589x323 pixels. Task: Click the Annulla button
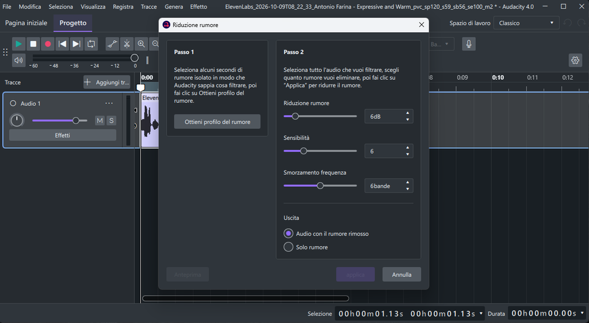[x=401, y=274]
